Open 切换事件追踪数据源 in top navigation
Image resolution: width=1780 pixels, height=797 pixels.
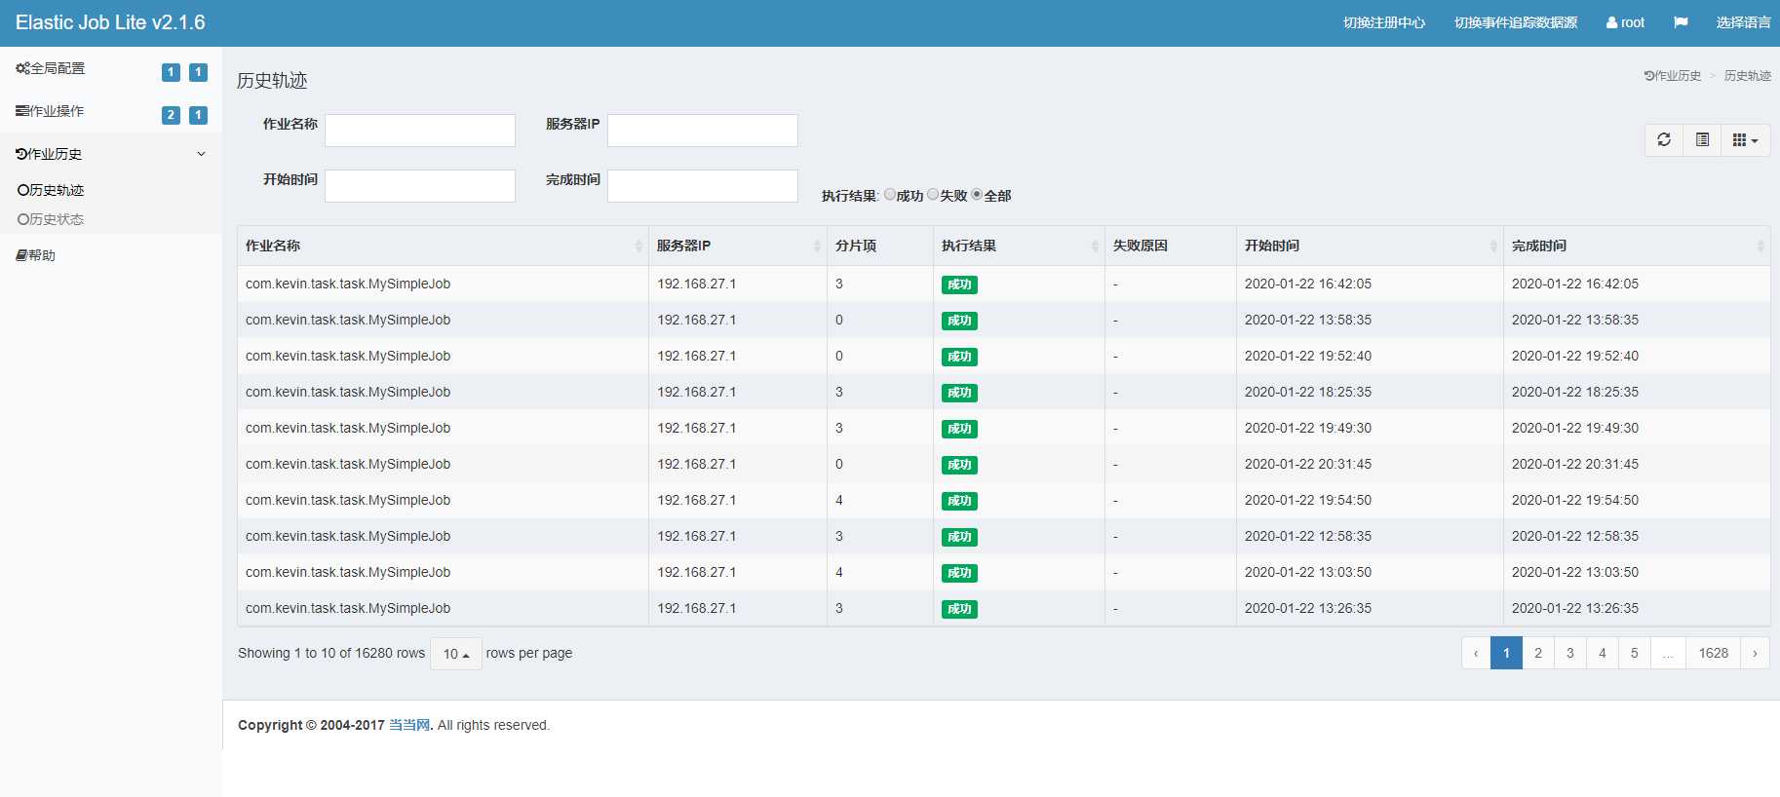pyautogui.click(x=1516, y=22)
